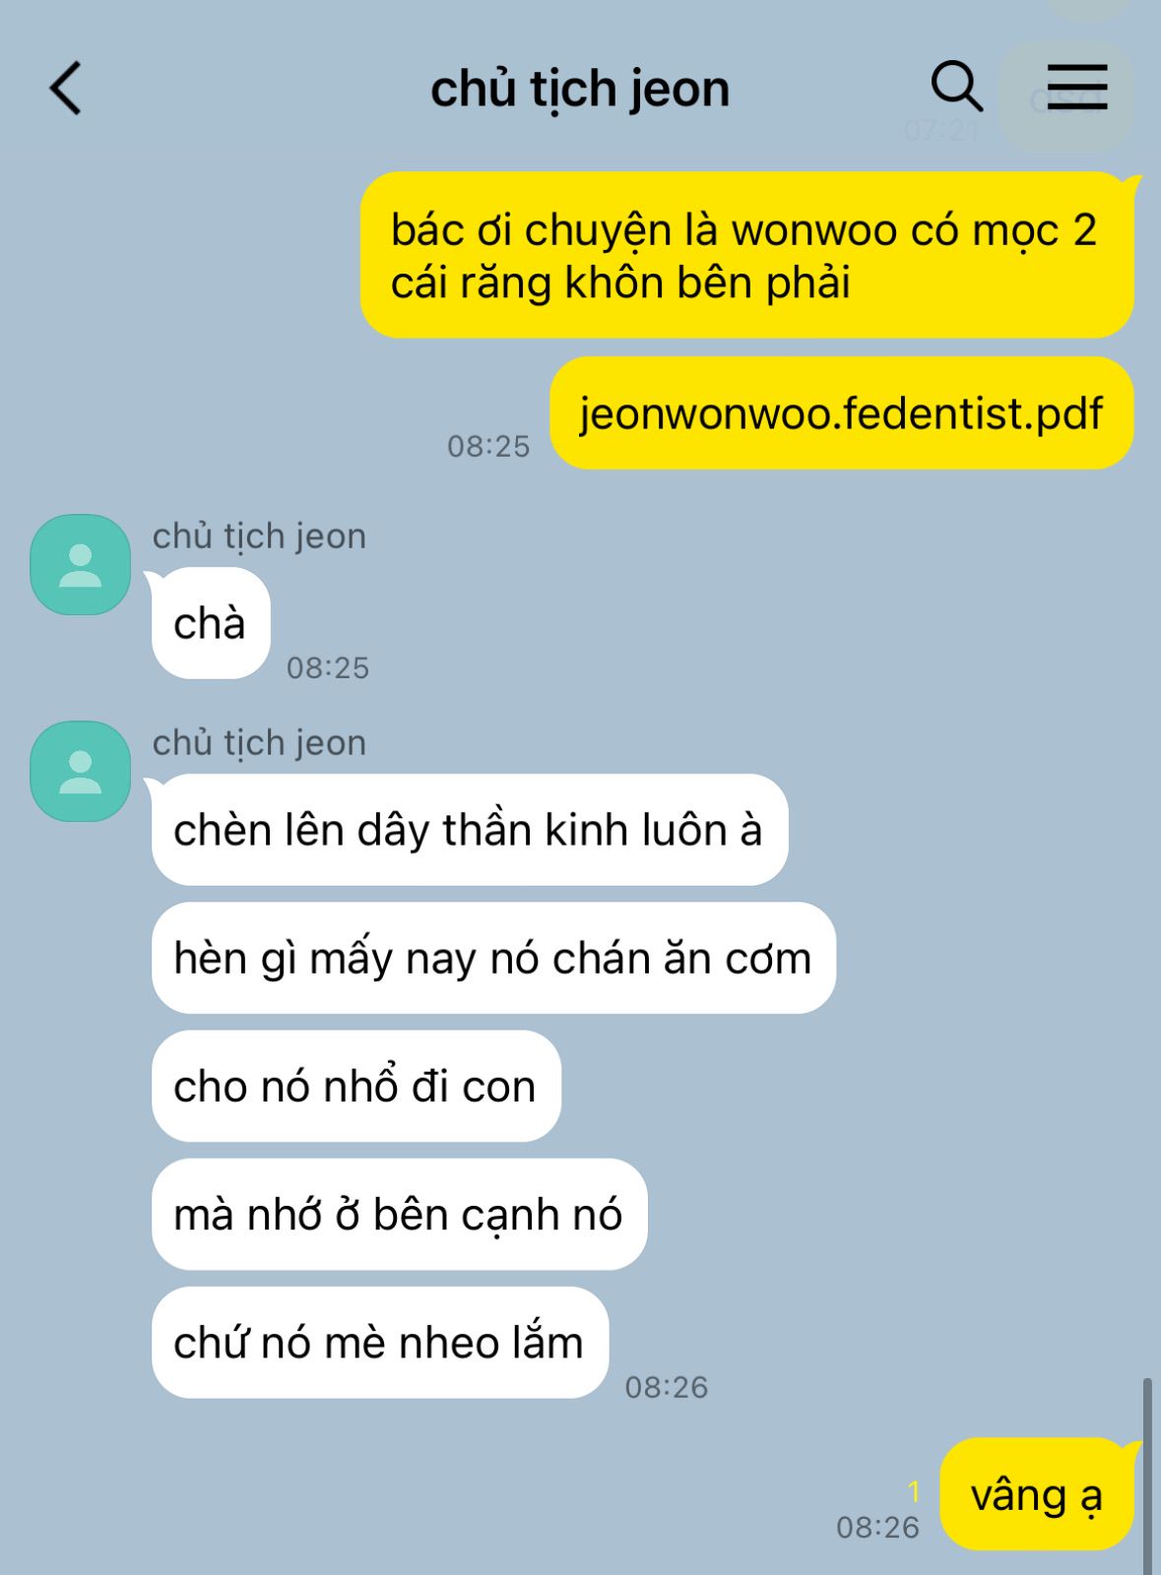The image size is (1161, 1575).
Task: Select "chèn lên dây thần kinh luôn à" bubble
Action: pos(470,830)
